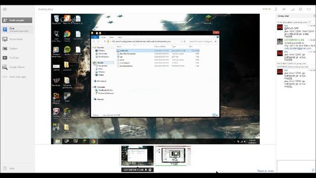Click View more apps
Screen dimensions: 316x178
pyautogui.click(x=14, y=77)
